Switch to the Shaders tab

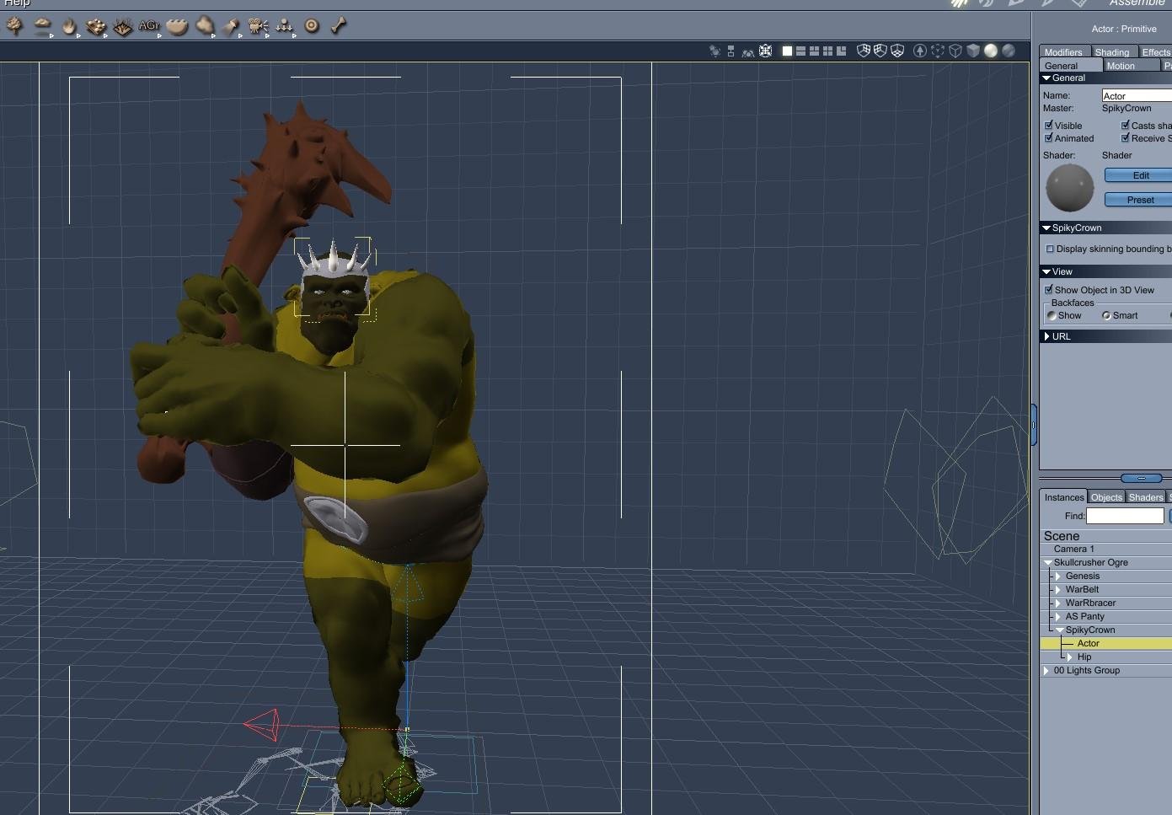pos(1146,497)
